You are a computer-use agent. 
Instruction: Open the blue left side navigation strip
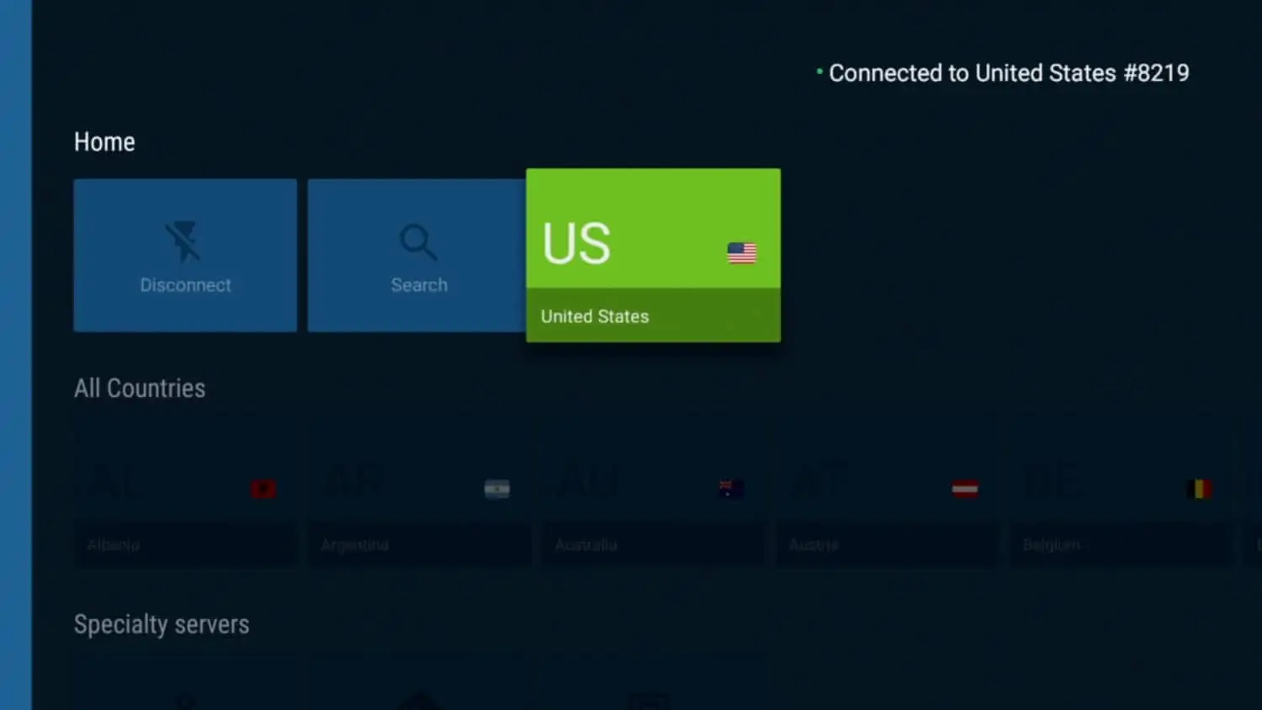pos(16,355)
